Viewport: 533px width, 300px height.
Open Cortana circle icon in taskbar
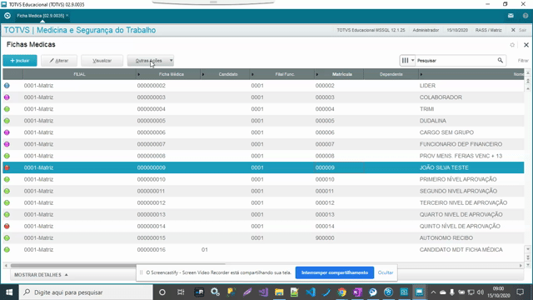click(162, 292)
